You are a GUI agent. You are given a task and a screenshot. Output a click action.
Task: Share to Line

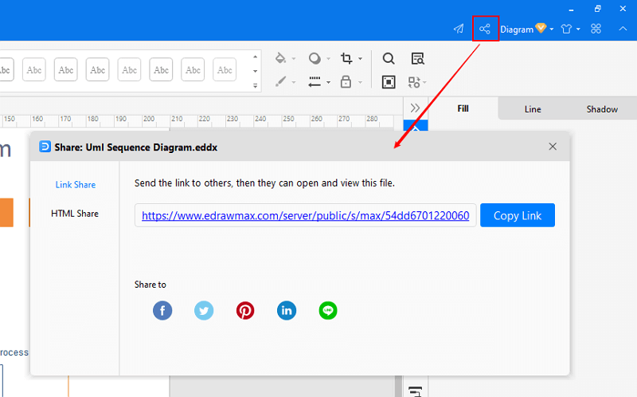point(328,311)
